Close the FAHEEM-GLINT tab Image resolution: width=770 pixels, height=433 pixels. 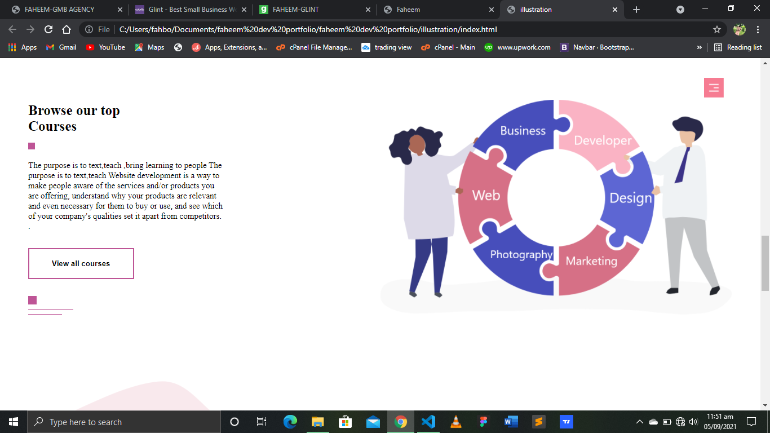pyautogui.click(x=368, y=10)
